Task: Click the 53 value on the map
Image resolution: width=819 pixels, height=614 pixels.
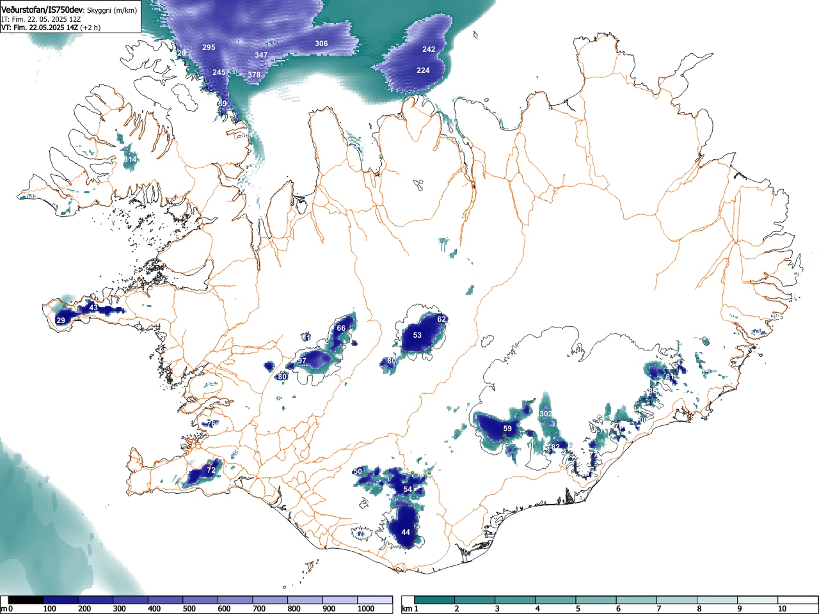Action: point(417,335)
